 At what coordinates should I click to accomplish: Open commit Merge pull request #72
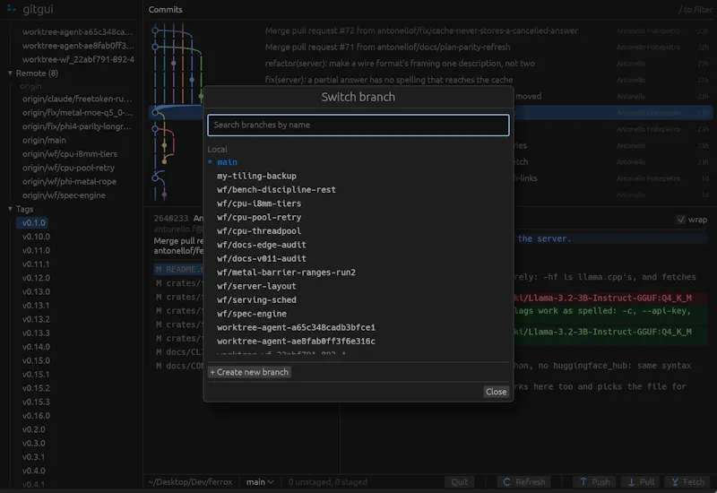[x=421, y=30]
